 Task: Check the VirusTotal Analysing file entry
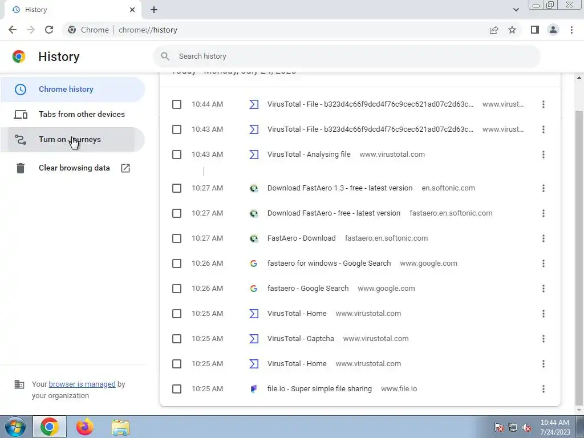[177, 154]
